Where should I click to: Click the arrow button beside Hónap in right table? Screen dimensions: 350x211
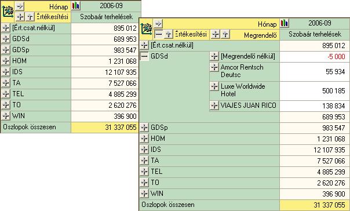coord(158,23)
